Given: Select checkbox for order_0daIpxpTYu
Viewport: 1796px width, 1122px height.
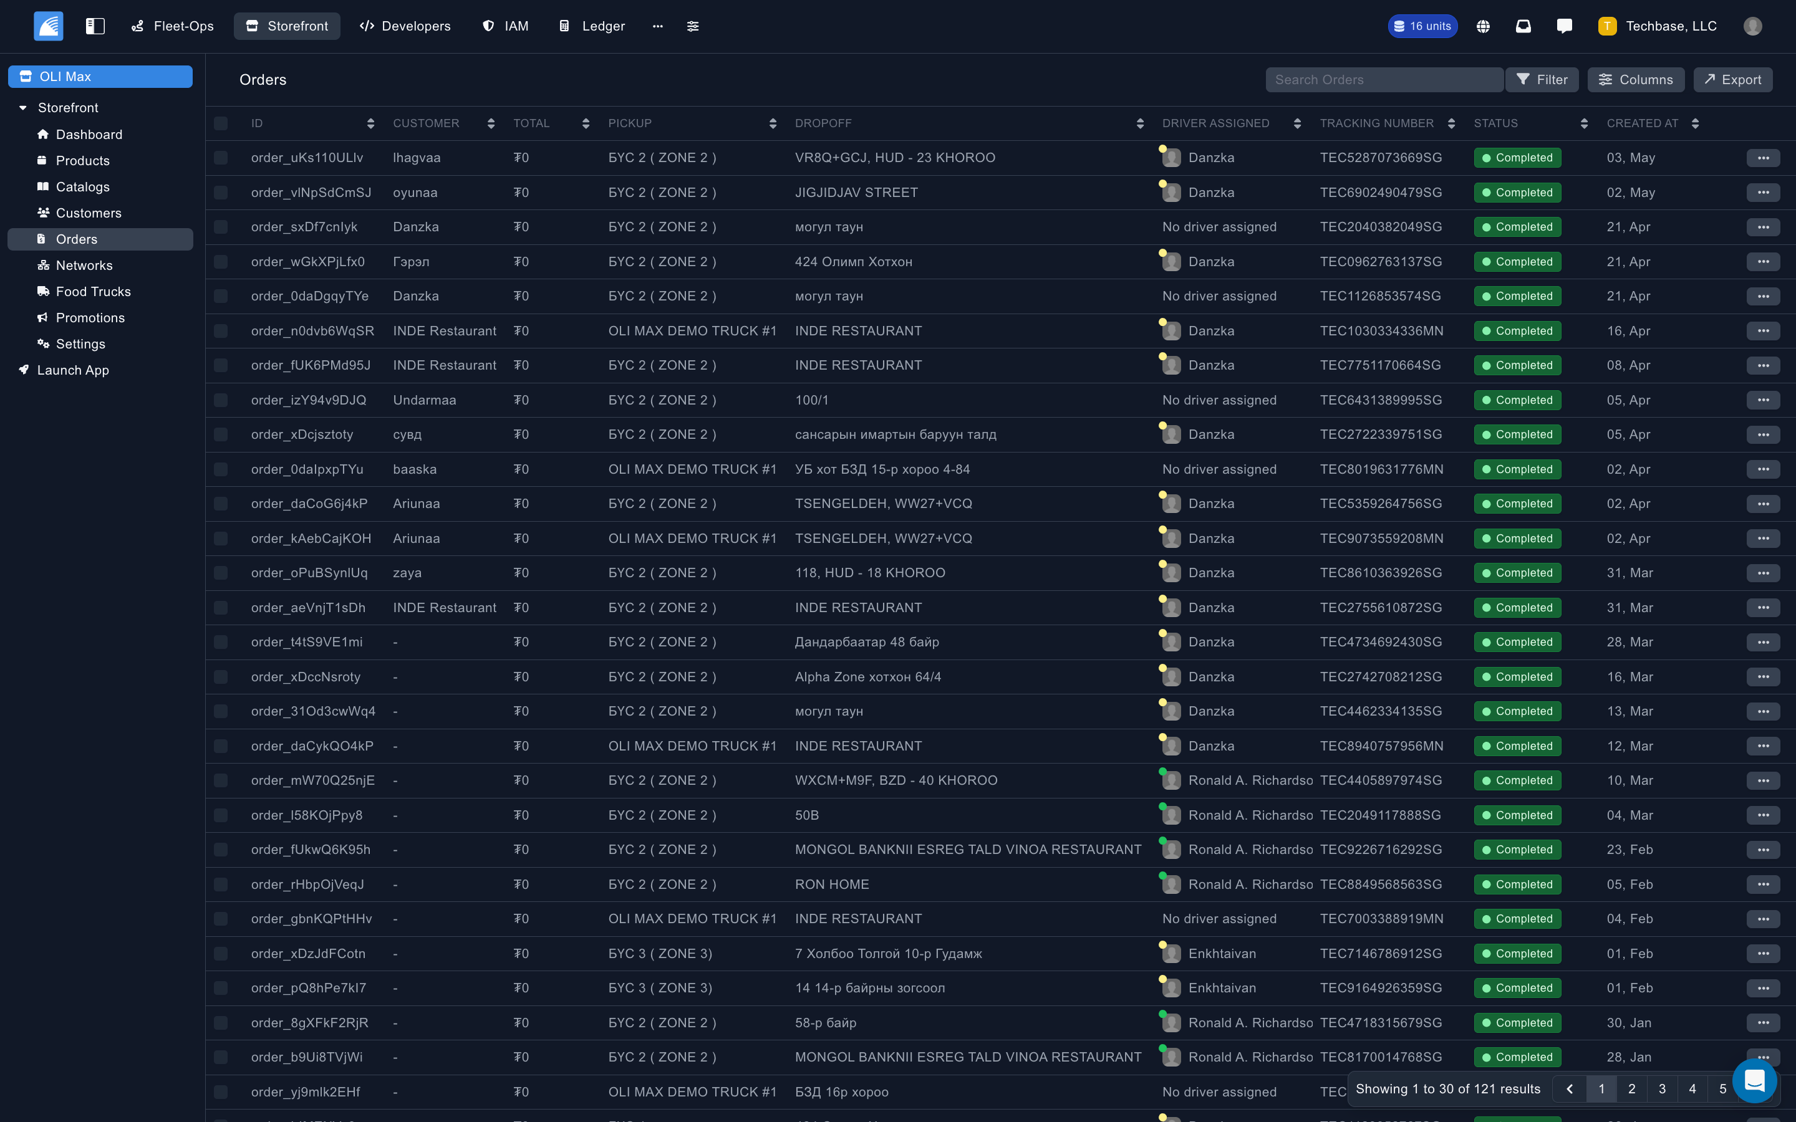Looking at the screenshot, I should [x=220, y=469].
